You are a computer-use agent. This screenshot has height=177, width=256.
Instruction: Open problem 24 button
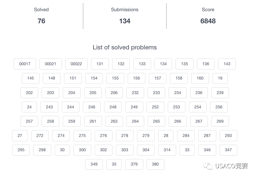[x=29, y=107]
